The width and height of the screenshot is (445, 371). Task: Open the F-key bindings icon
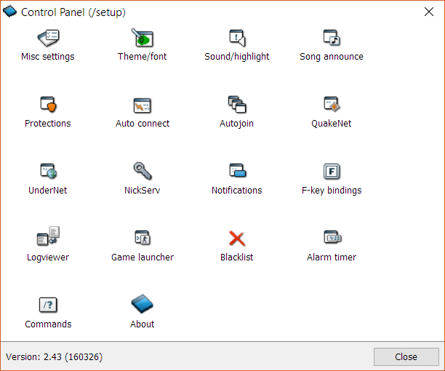[332, 171]
